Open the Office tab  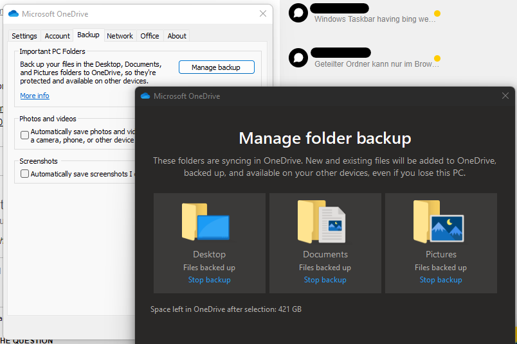[150, 36]
